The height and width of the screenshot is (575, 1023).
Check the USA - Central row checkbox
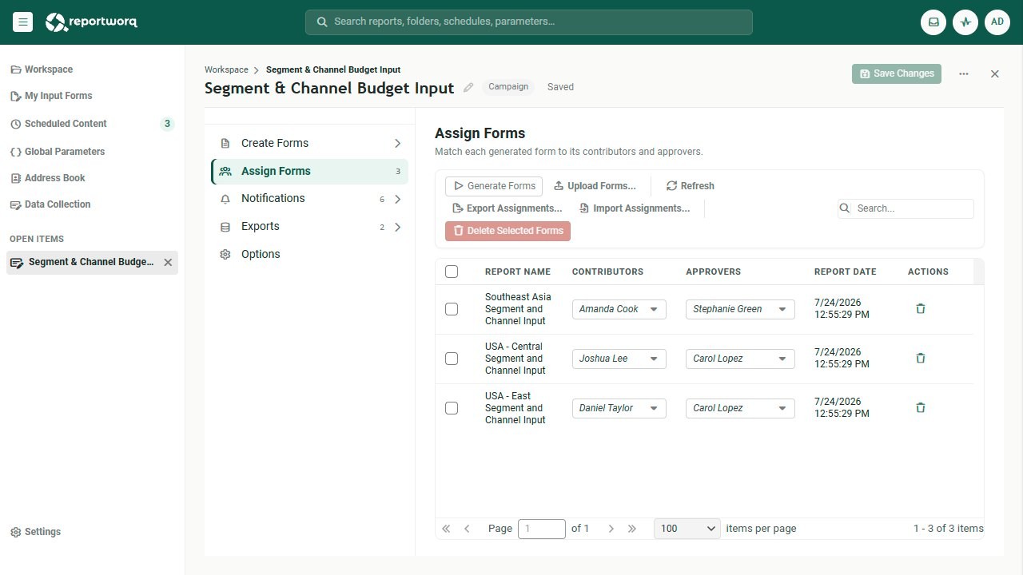click(x=452, y=359)
